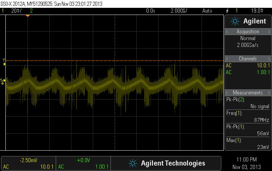Screen dimensions: 272x171
Task: Open the Channels panel header
Action: point(248,58)
